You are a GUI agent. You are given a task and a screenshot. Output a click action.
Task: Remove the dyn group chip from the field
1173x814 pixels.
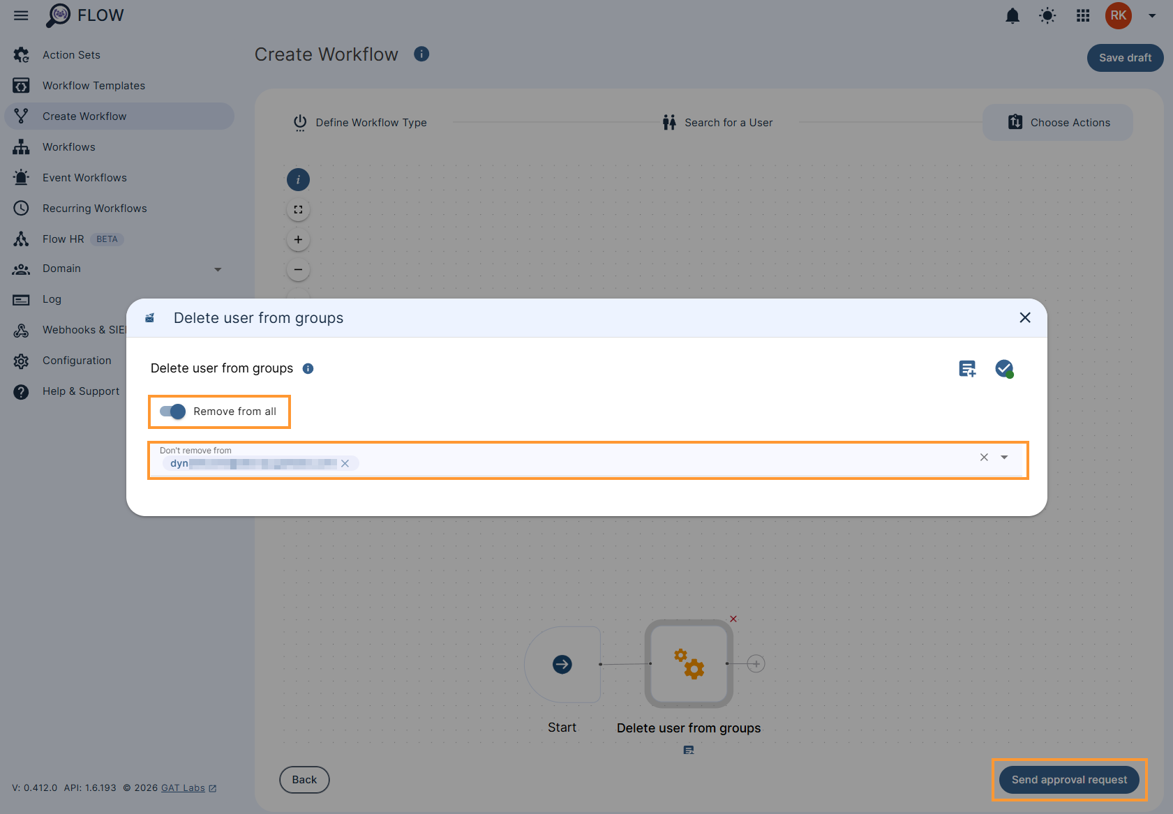coord(345,462)
